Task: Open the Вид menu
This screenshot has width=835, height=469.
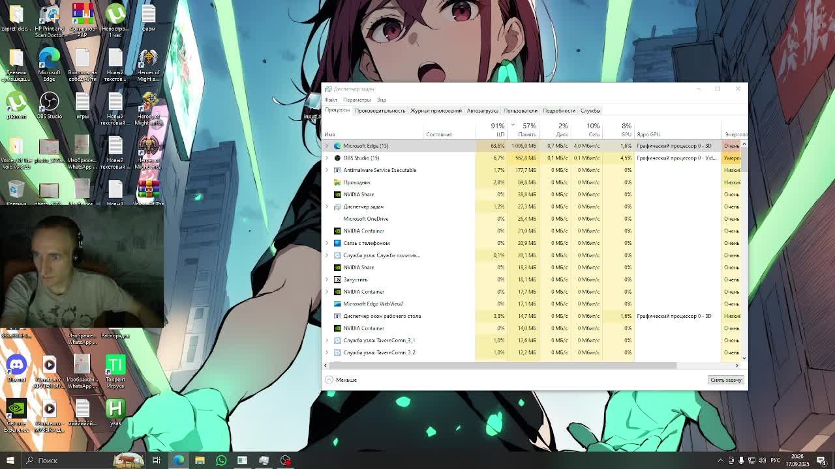Action: [x=381, y=100]
